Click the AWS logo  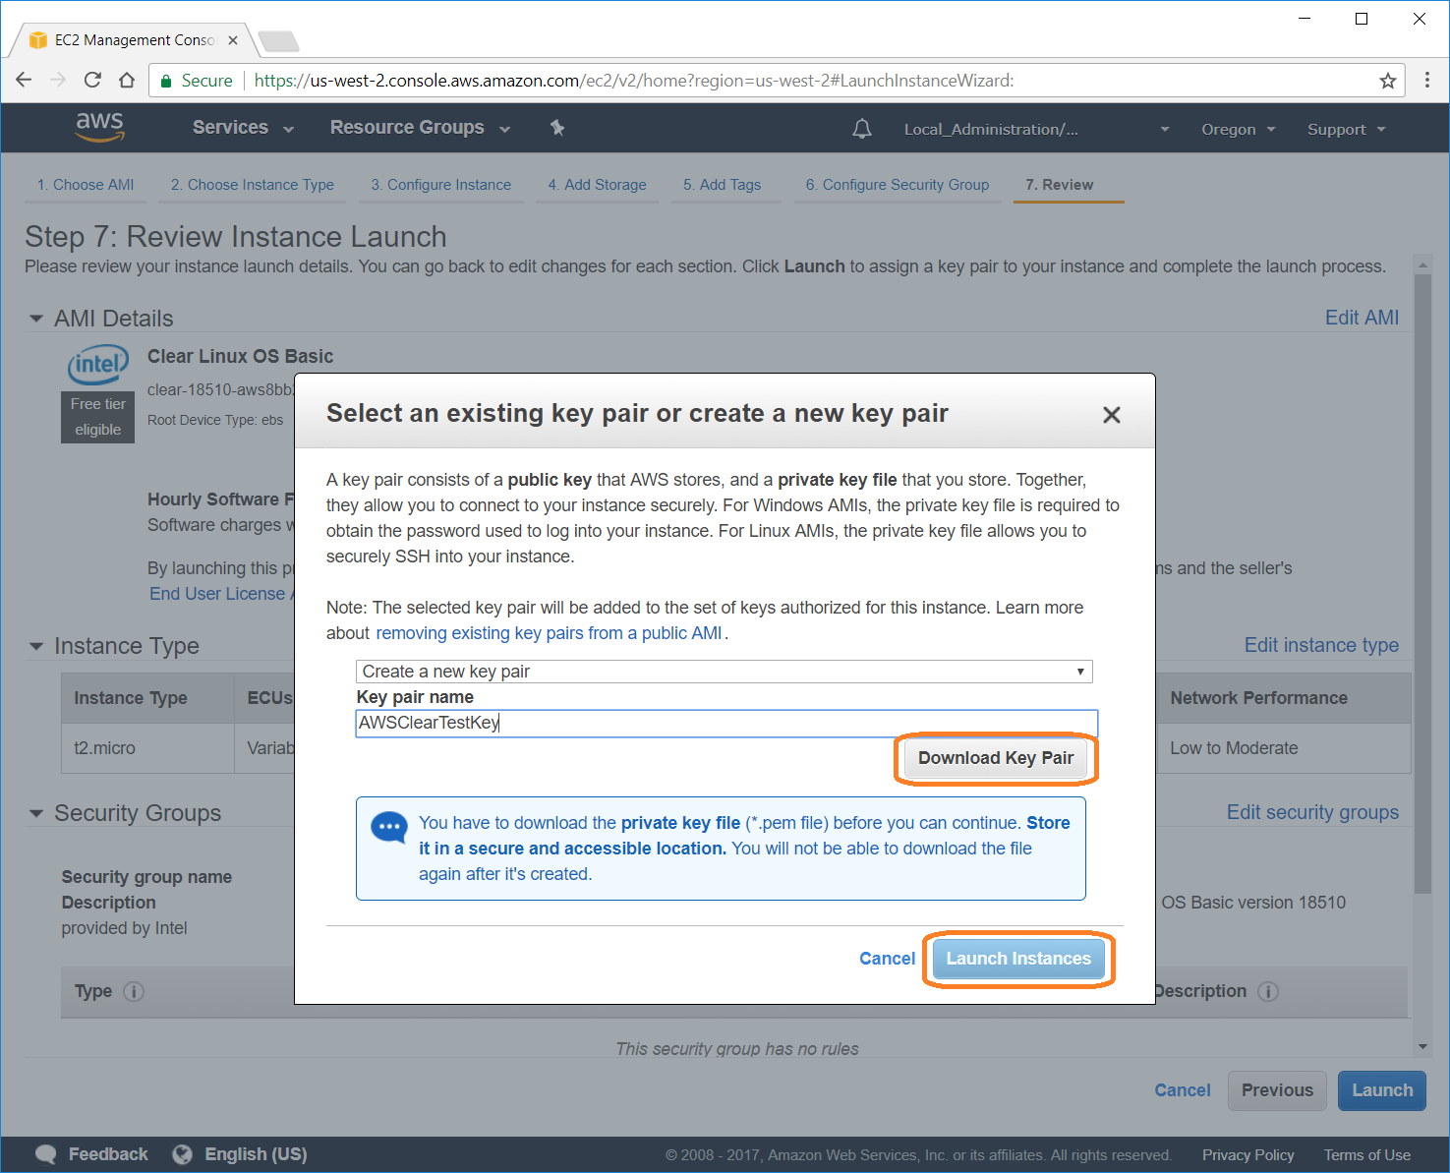99,127
